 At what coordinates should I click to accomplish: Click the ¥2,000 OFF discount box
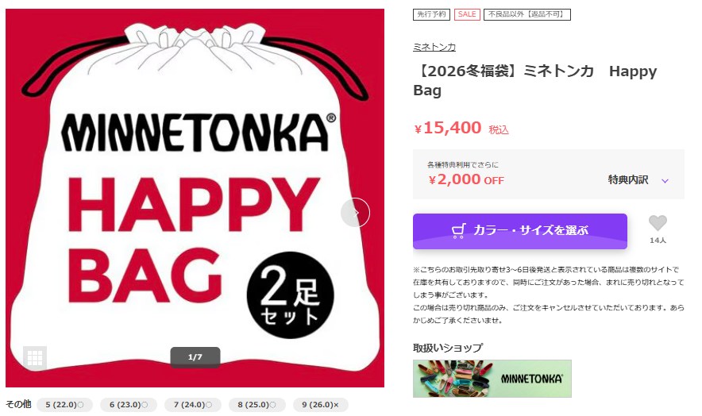coord(549,174)
